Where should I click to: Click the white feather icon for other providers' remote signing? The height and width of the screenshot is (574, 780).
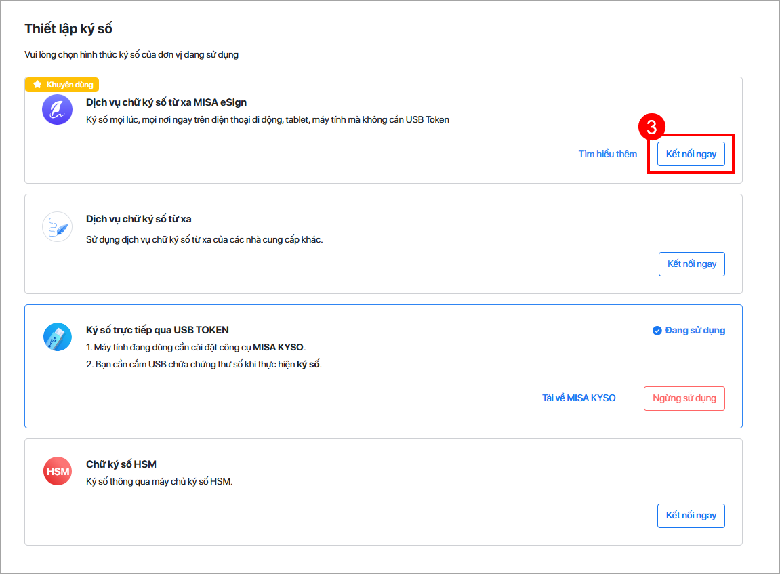(57, 227)
